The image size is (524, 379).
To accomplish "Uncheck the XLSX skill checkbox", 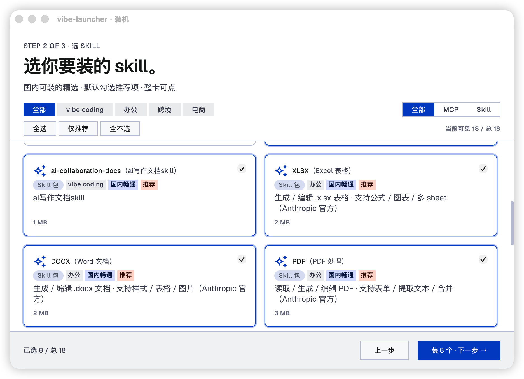I will point(483,169).
